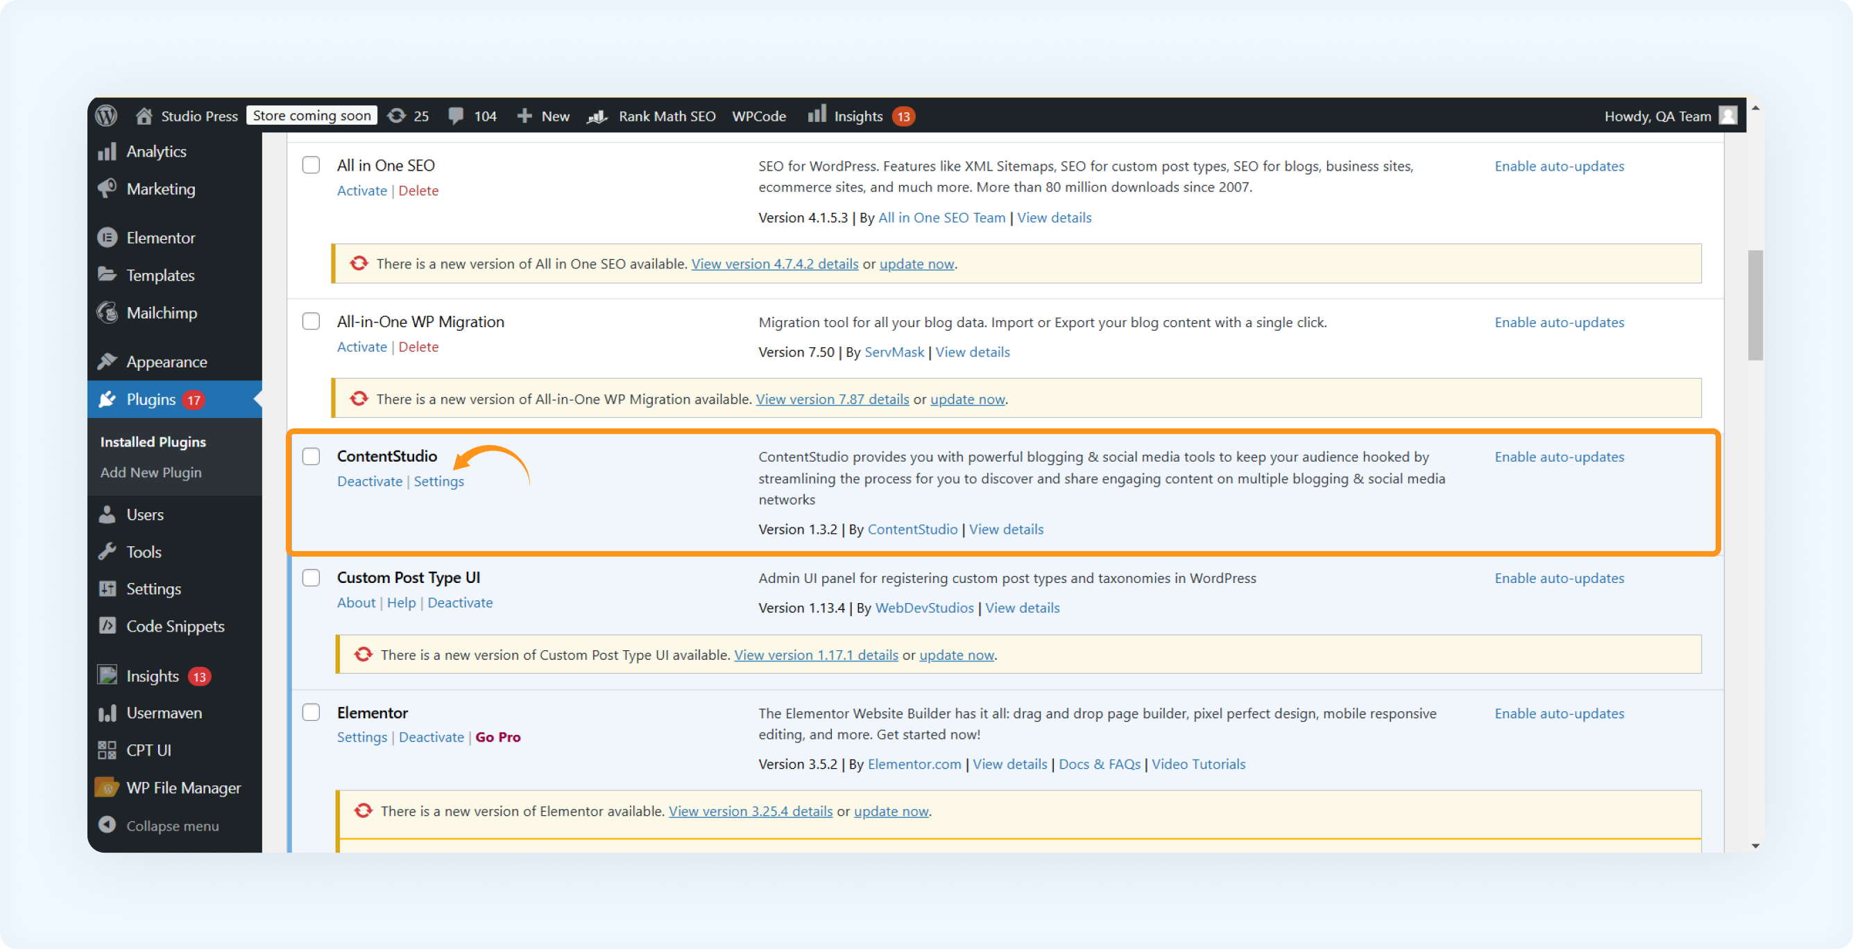Check the Elementor plugin checkbox

point(311,712)
